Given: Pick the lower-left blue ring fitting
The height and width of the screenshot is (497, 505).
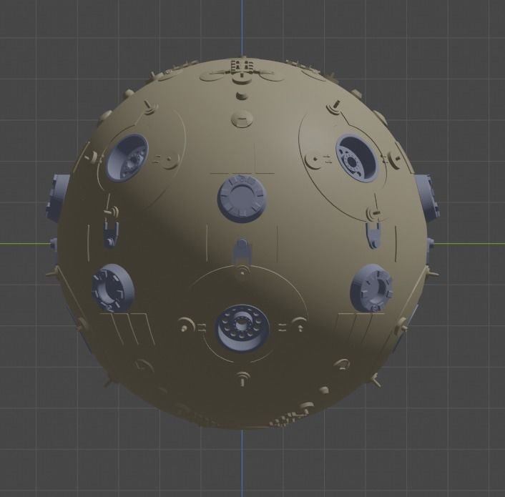Looking at the screenshot, I should tap(112, 287).
